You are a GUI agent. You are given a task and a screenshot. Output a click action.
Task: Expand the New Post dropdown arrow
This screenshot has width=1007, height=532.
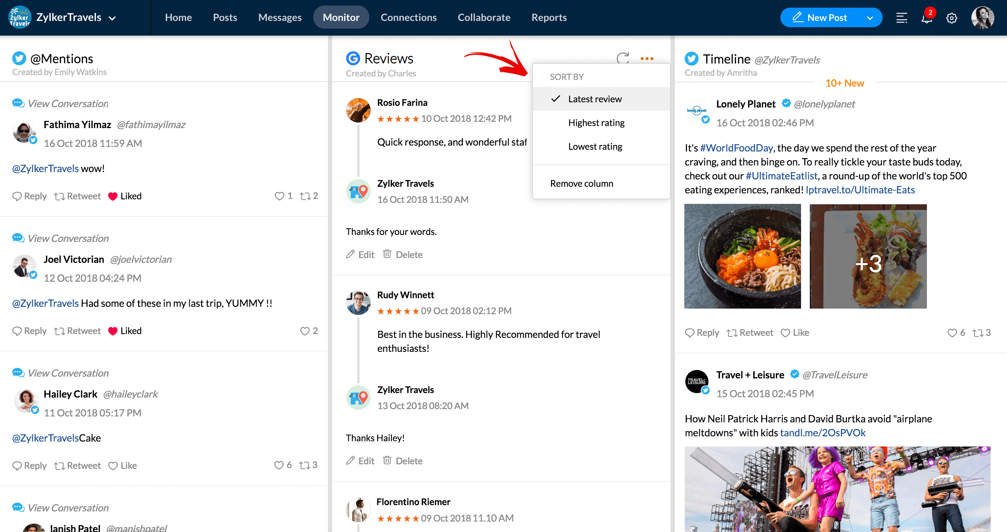point(870,18)
